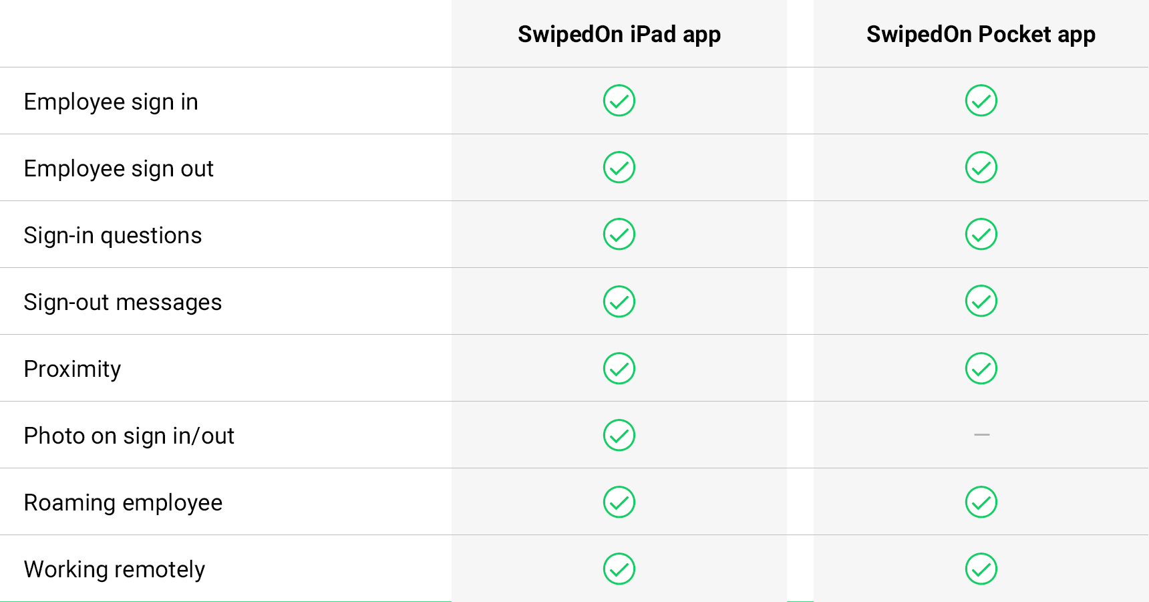Click the iPad app checkmark for Photo on sign in/out

click(x=619, y=435)
